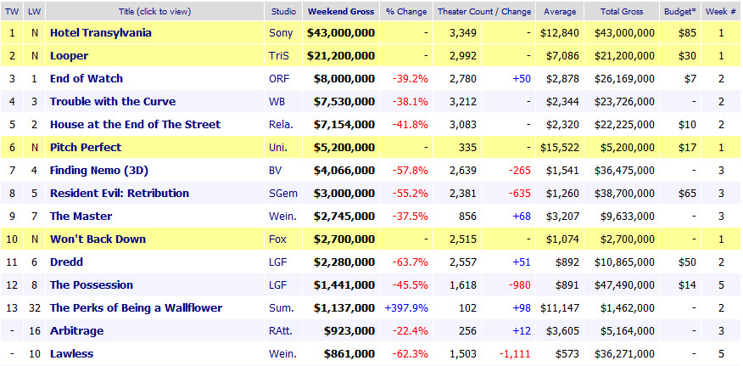The height and width of the screenshot is (366, 743).
Task: Click the SGem studio link
Action: (283, 194)
